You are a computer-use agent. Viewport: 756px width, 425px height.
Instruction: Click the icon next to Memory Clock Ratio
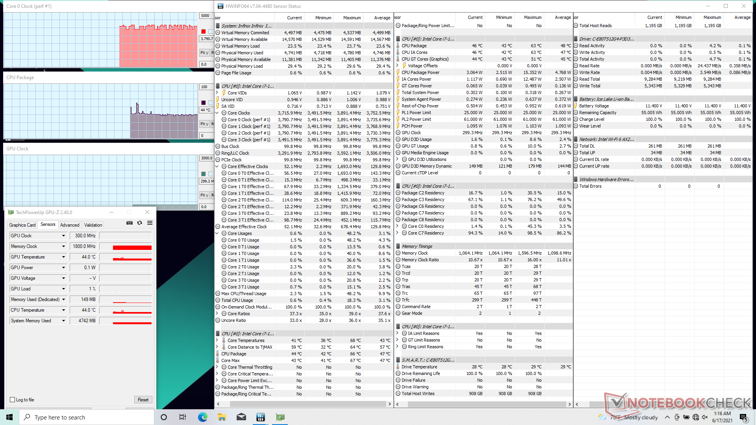(x=398, y=260)
